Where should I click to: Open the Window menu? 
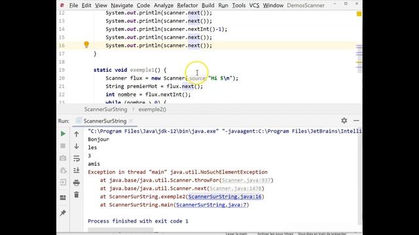(273, 5)
